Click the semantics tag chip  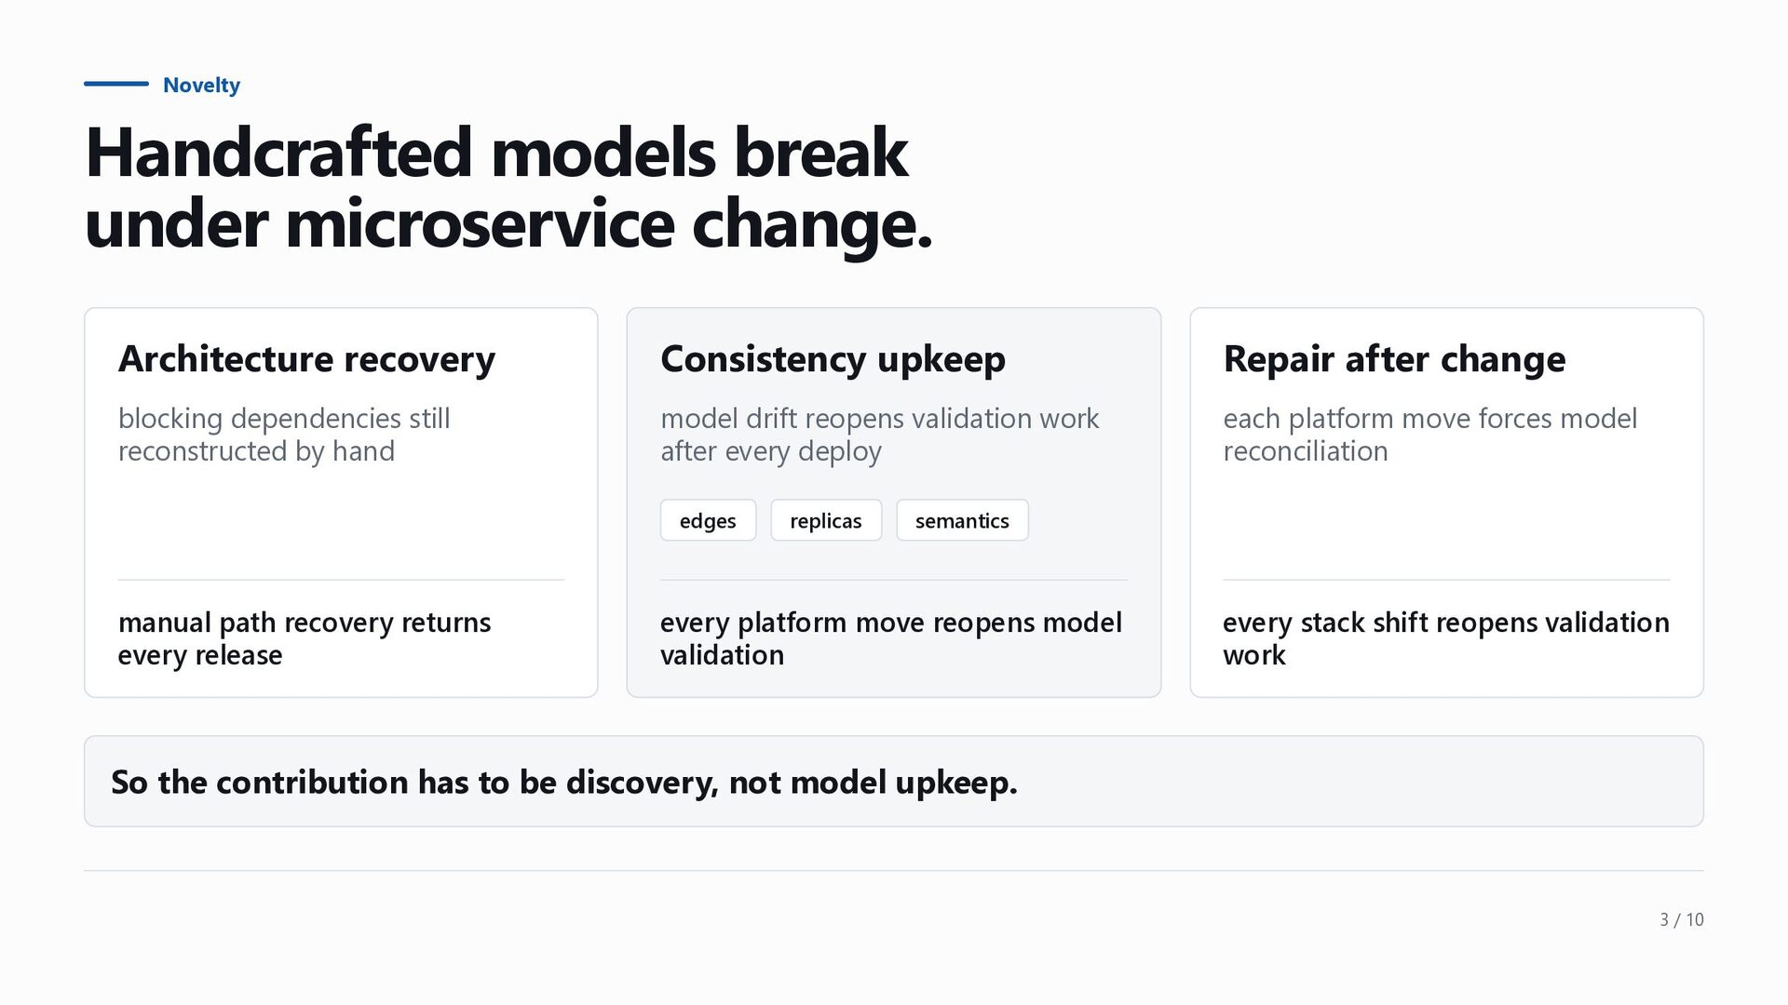click(962, 520)
